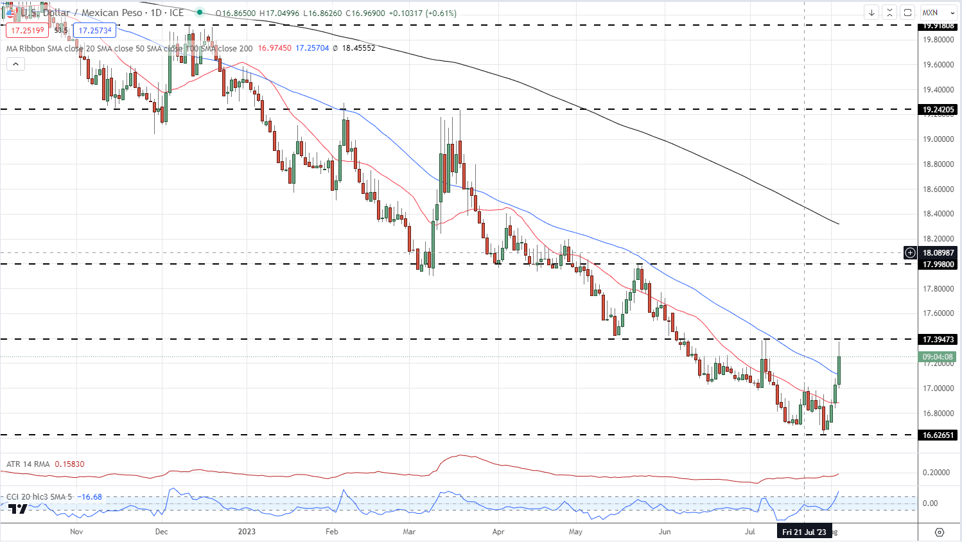Click the 17.00000 price scale tick
This screenshot has height=542, width=962.
[x=938, y=389]
